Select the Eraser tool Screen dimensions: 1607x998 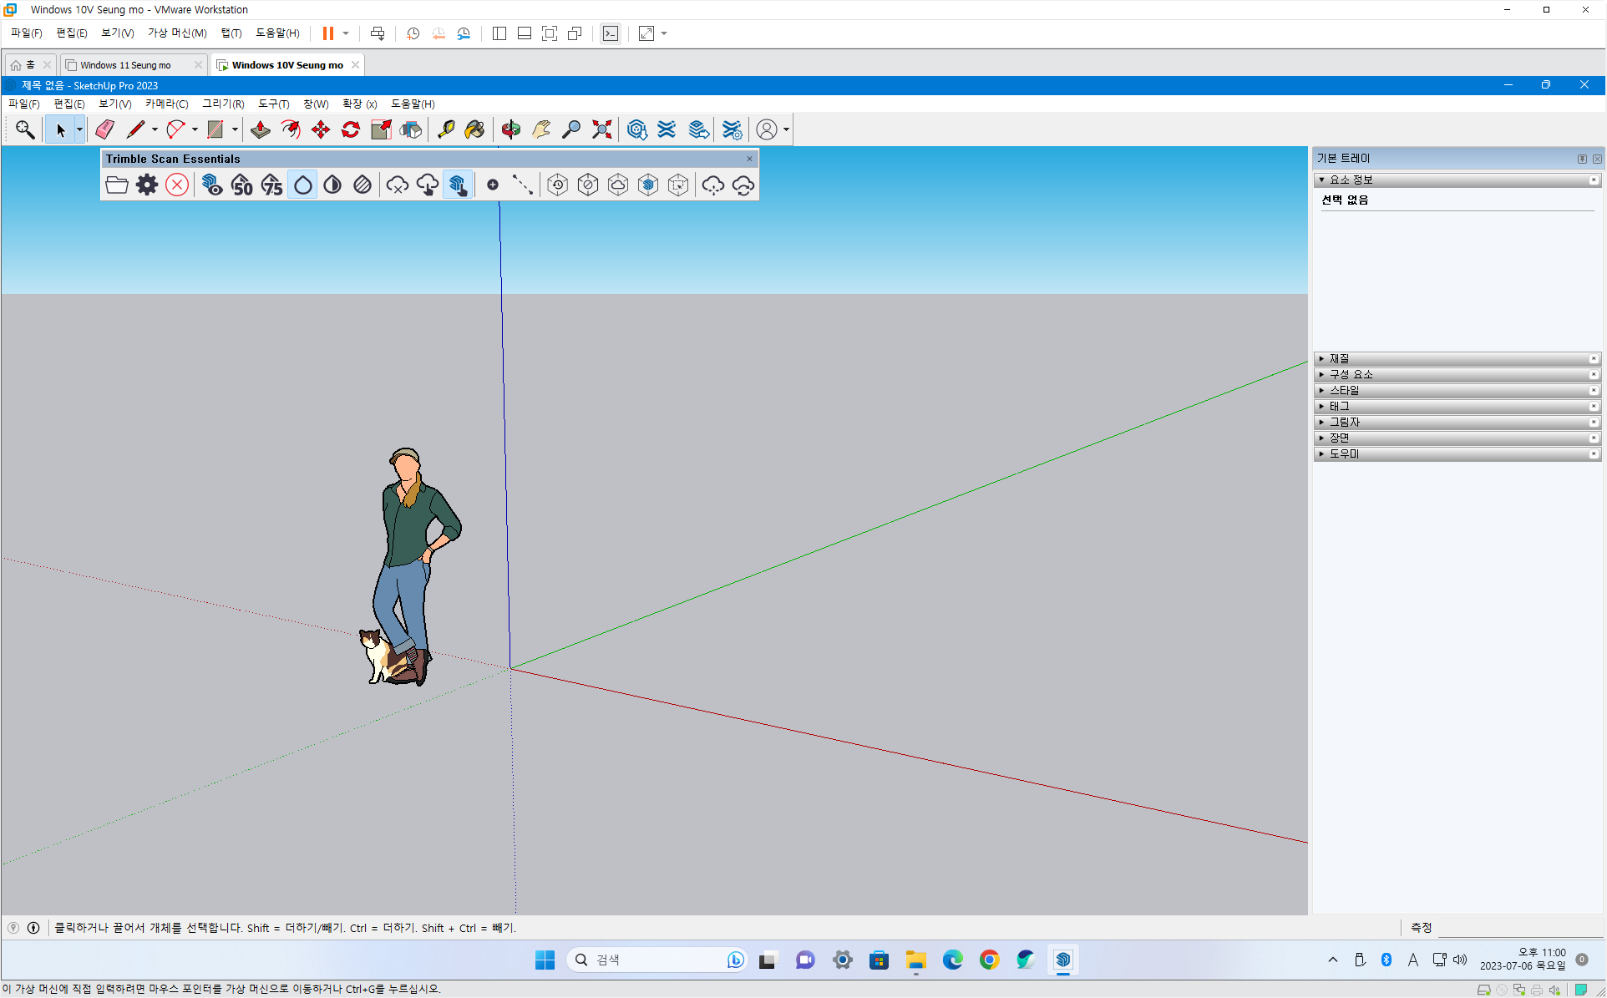(x=104, y=129)
